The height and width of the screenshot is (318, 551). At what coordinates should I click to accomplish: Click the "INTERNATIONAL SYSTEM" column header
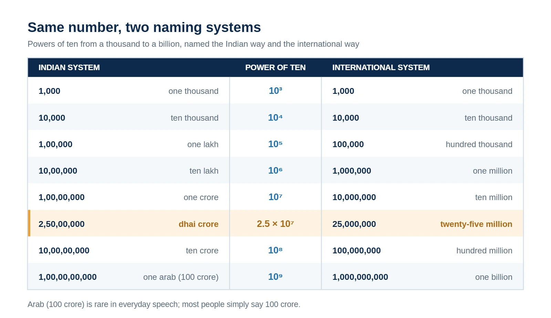point(381,67)
